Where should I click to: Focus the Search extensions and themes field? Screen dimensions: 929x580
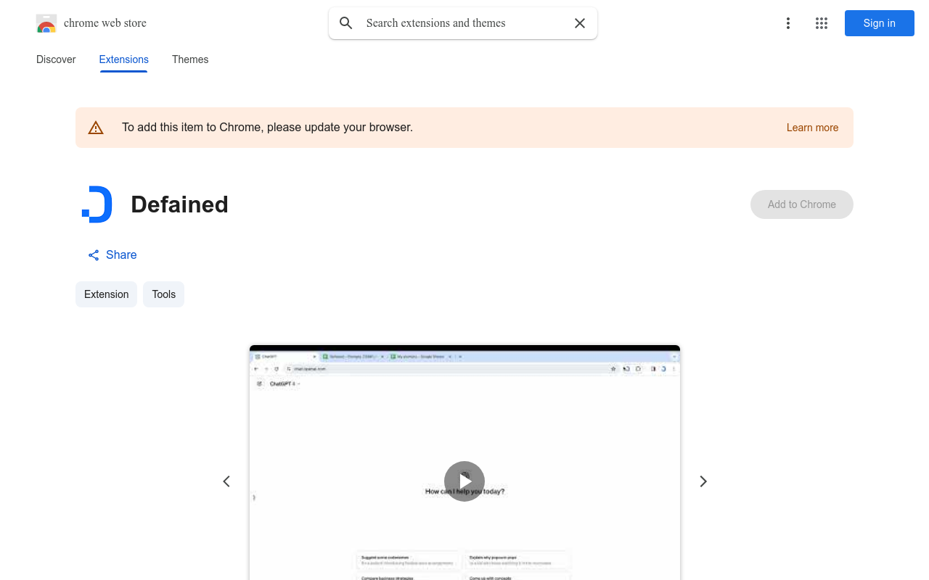coord(464,23)
